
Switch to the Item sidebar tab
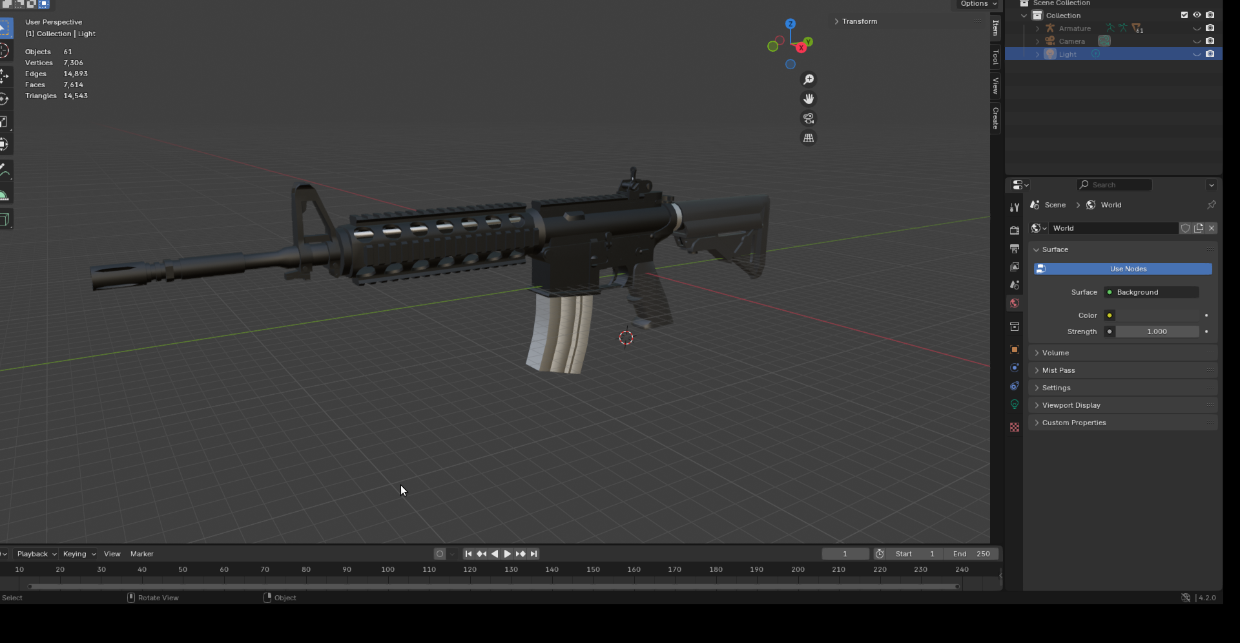[995, 28]
